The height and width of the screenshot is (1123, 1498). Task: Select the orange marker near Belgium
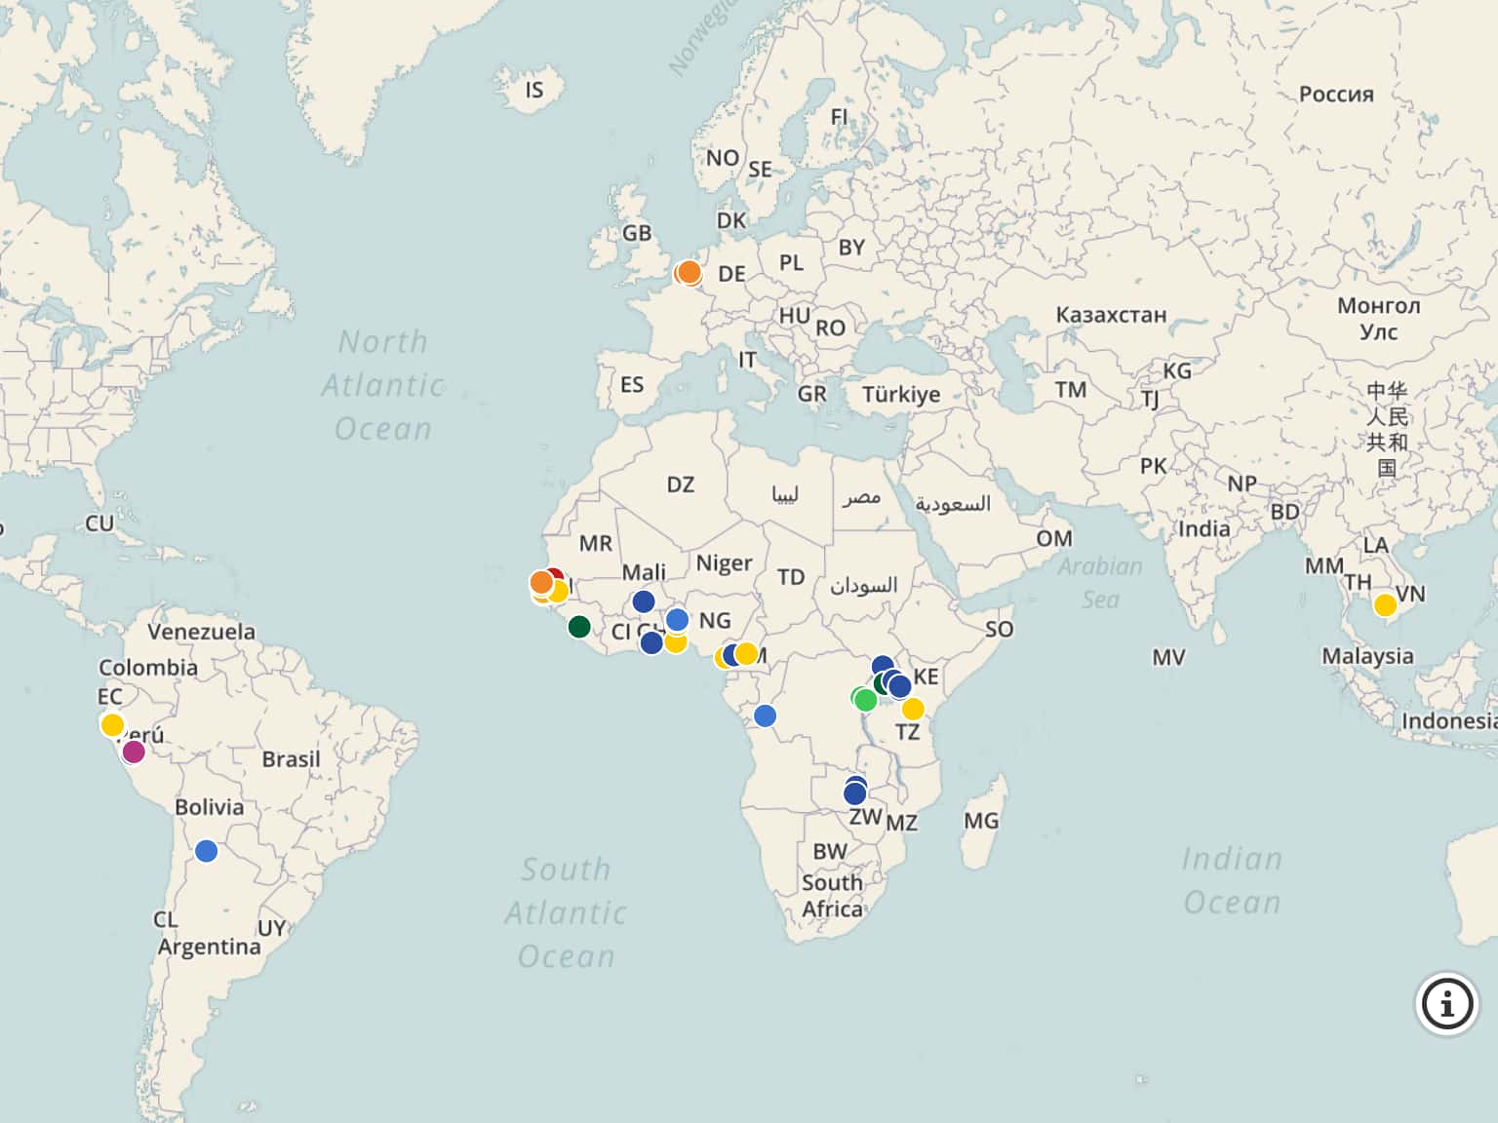coord(689,272)
